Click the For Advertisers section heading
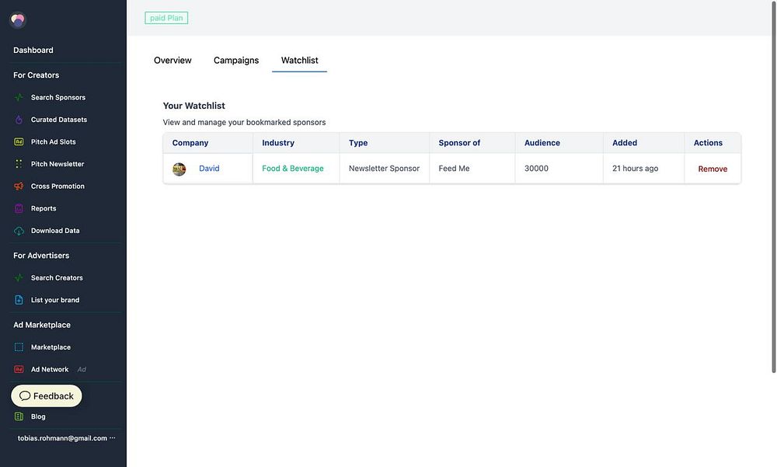Screen dimensions: 777x467 click(41, 256)
